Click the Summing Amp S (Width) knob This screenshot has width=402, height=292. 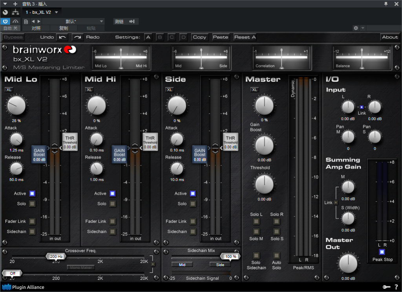pos(348,219)
